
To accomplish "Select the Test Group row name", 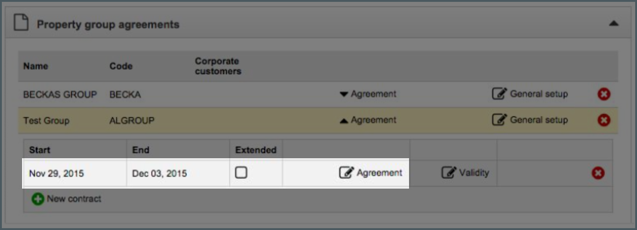I will pyautogui.click(x=46, y=121).
